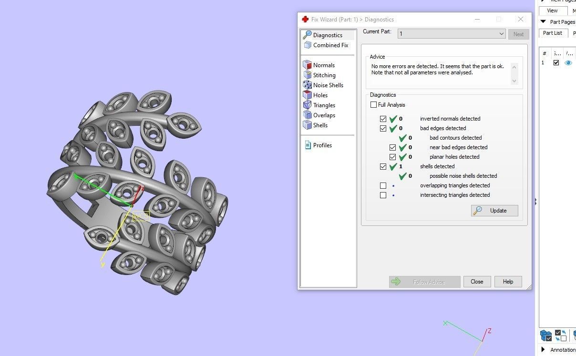The height and width of the screenshot is (356, 576).
Task: Toggle planar holes detection checkbox
Action: [x=392, y=157]
